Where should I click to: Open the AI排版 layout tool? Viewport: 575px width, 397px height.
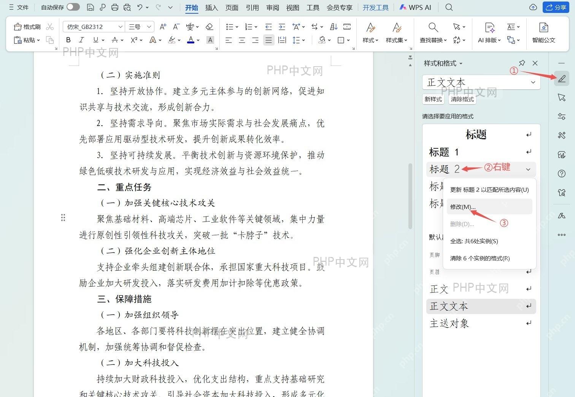[x=489, y=32]
